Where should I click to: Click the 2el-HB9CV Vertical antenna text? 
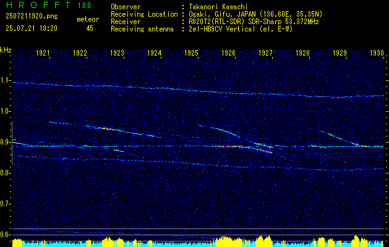point(241,29)
